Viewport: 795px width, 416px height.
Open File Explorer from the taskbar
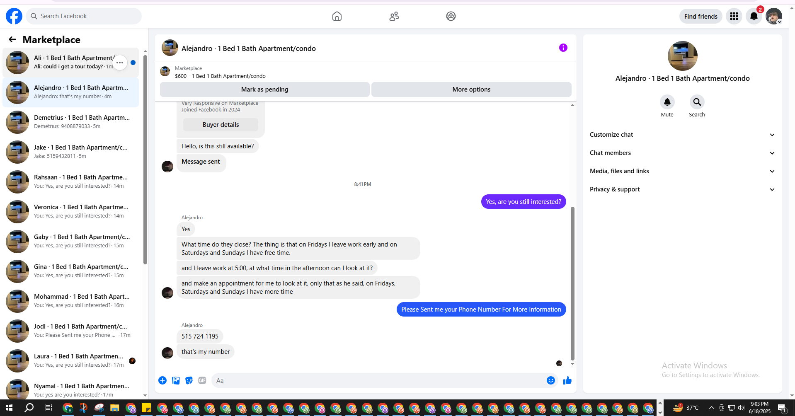click(115, 408)
